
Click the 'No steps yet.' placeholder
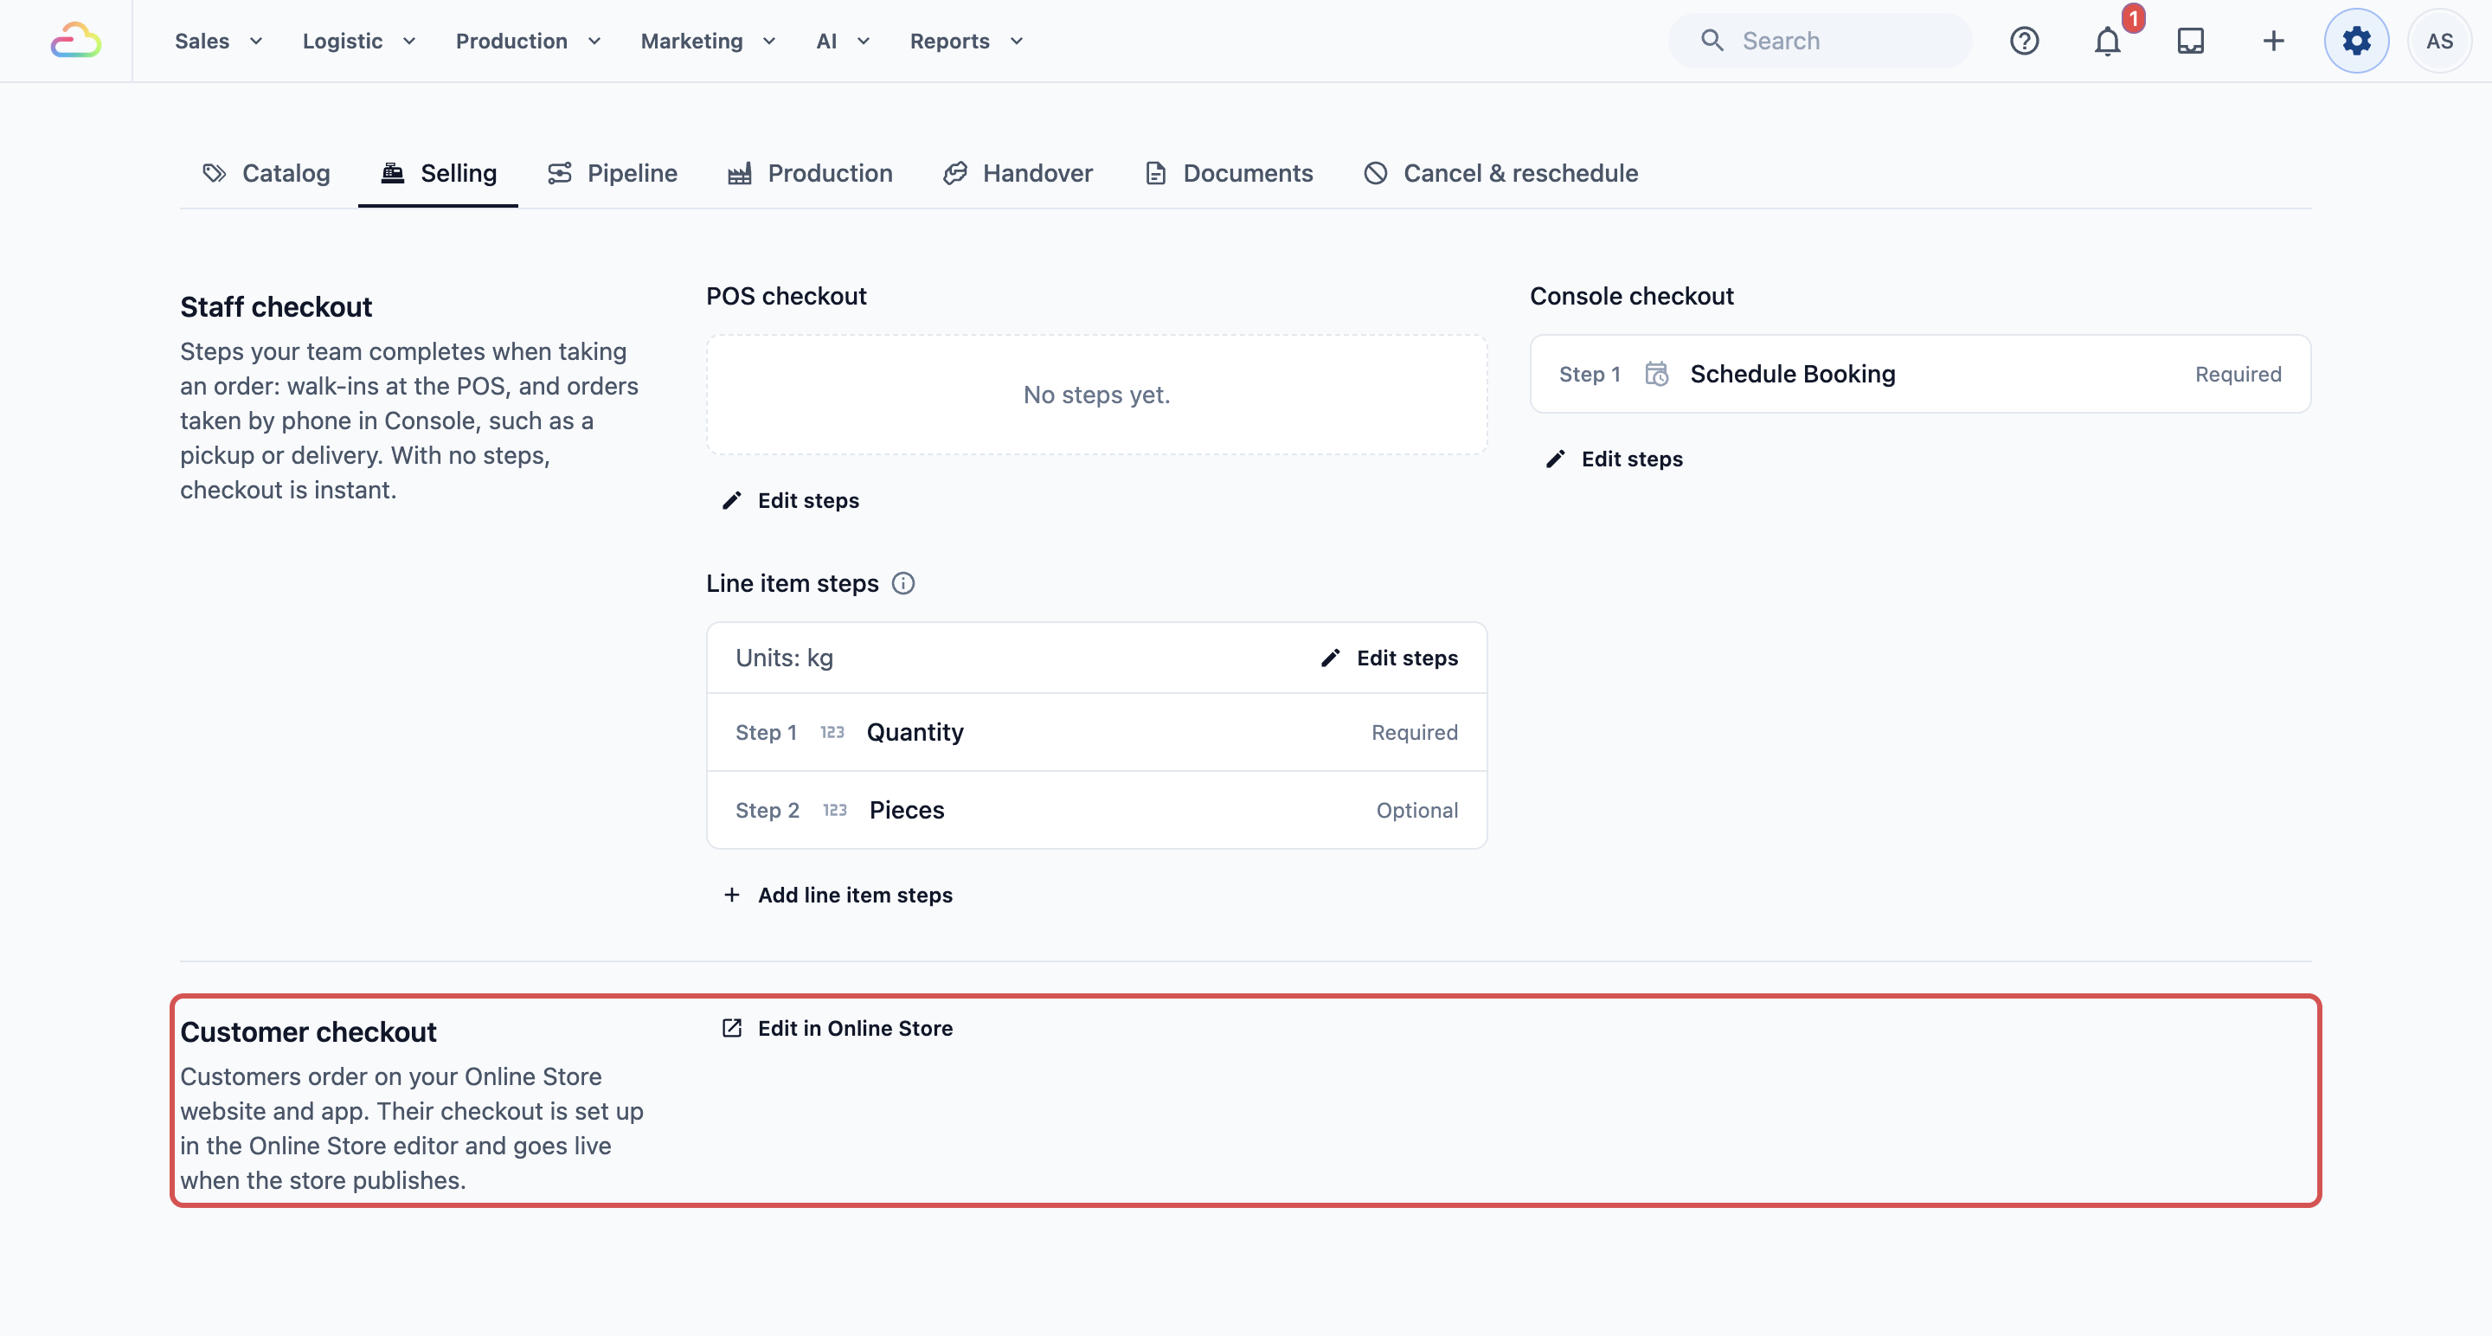coord(1096,395)
